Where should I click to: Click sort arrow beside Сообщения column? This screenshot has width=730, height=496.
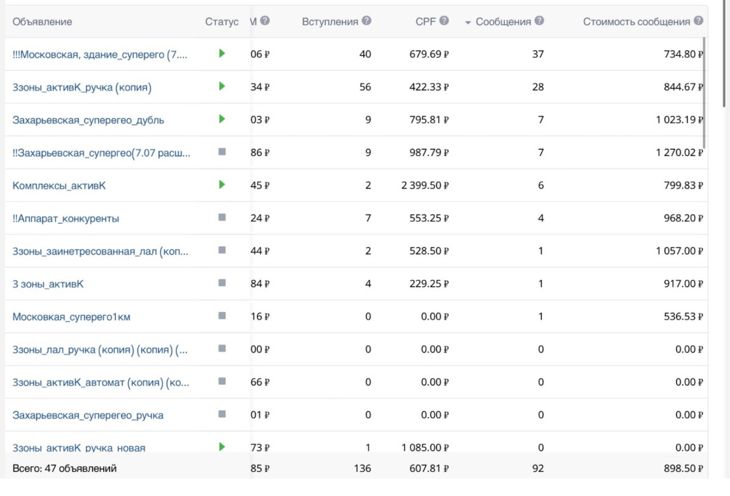click(x=468, y=22)
